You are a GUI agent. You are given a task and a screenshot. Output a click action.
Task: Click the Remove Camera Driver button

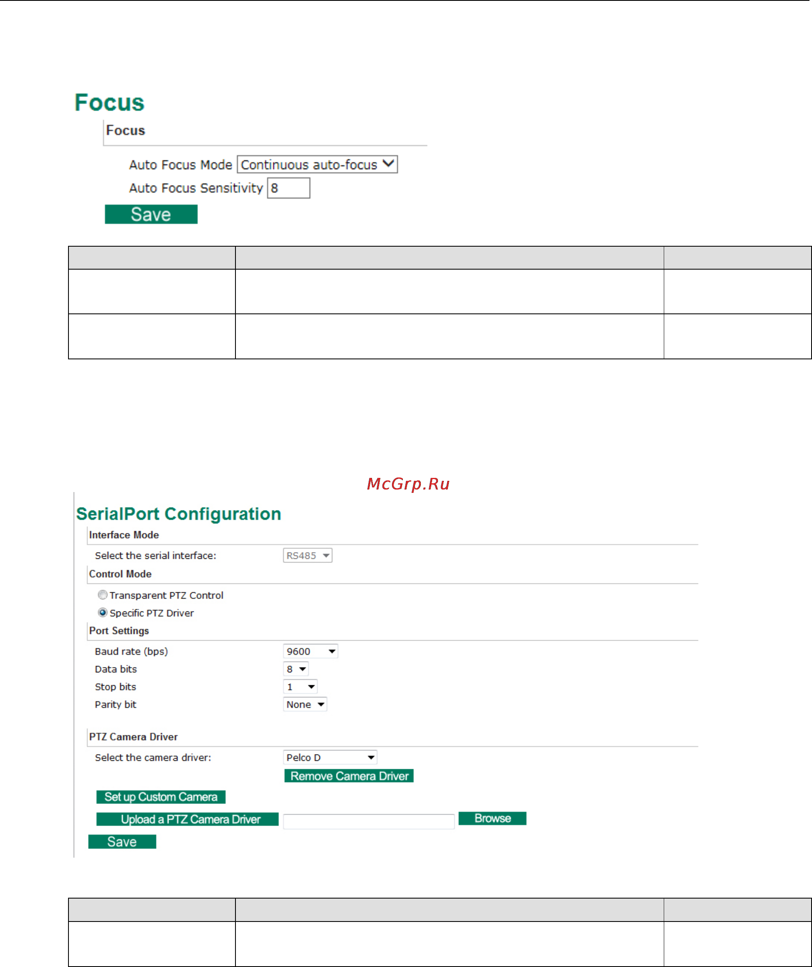pyautogui.click(x=349, y=776)
